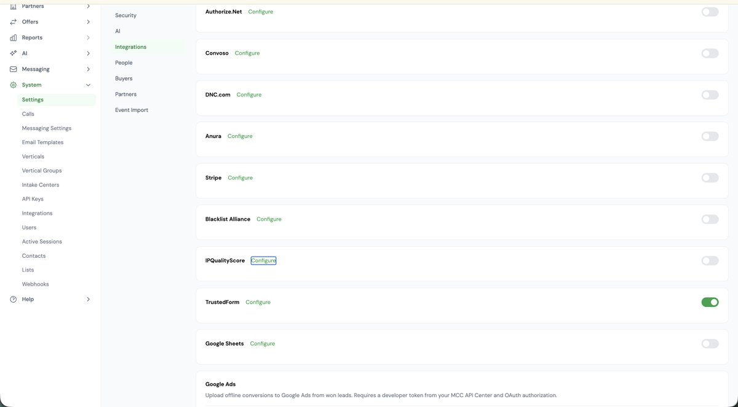This screenshot has width=738, height=407.
Task: Open Integrations in the left sidebar
Action: pyautogui.click(x=38, y=214)
